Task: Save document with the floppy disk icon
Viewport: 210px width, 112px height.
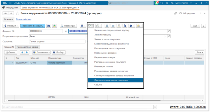Action: click(x=49, y=26)
